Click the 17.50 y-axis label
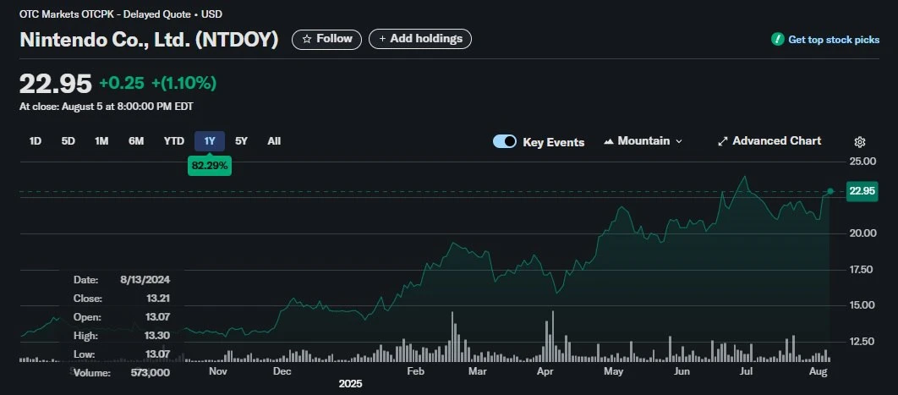The width and height of the screenshot is (898, 395). coord(862,270)
